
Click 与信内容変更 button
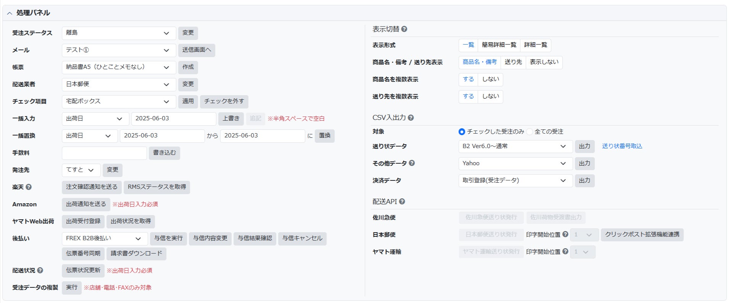[x=210, y=239]
